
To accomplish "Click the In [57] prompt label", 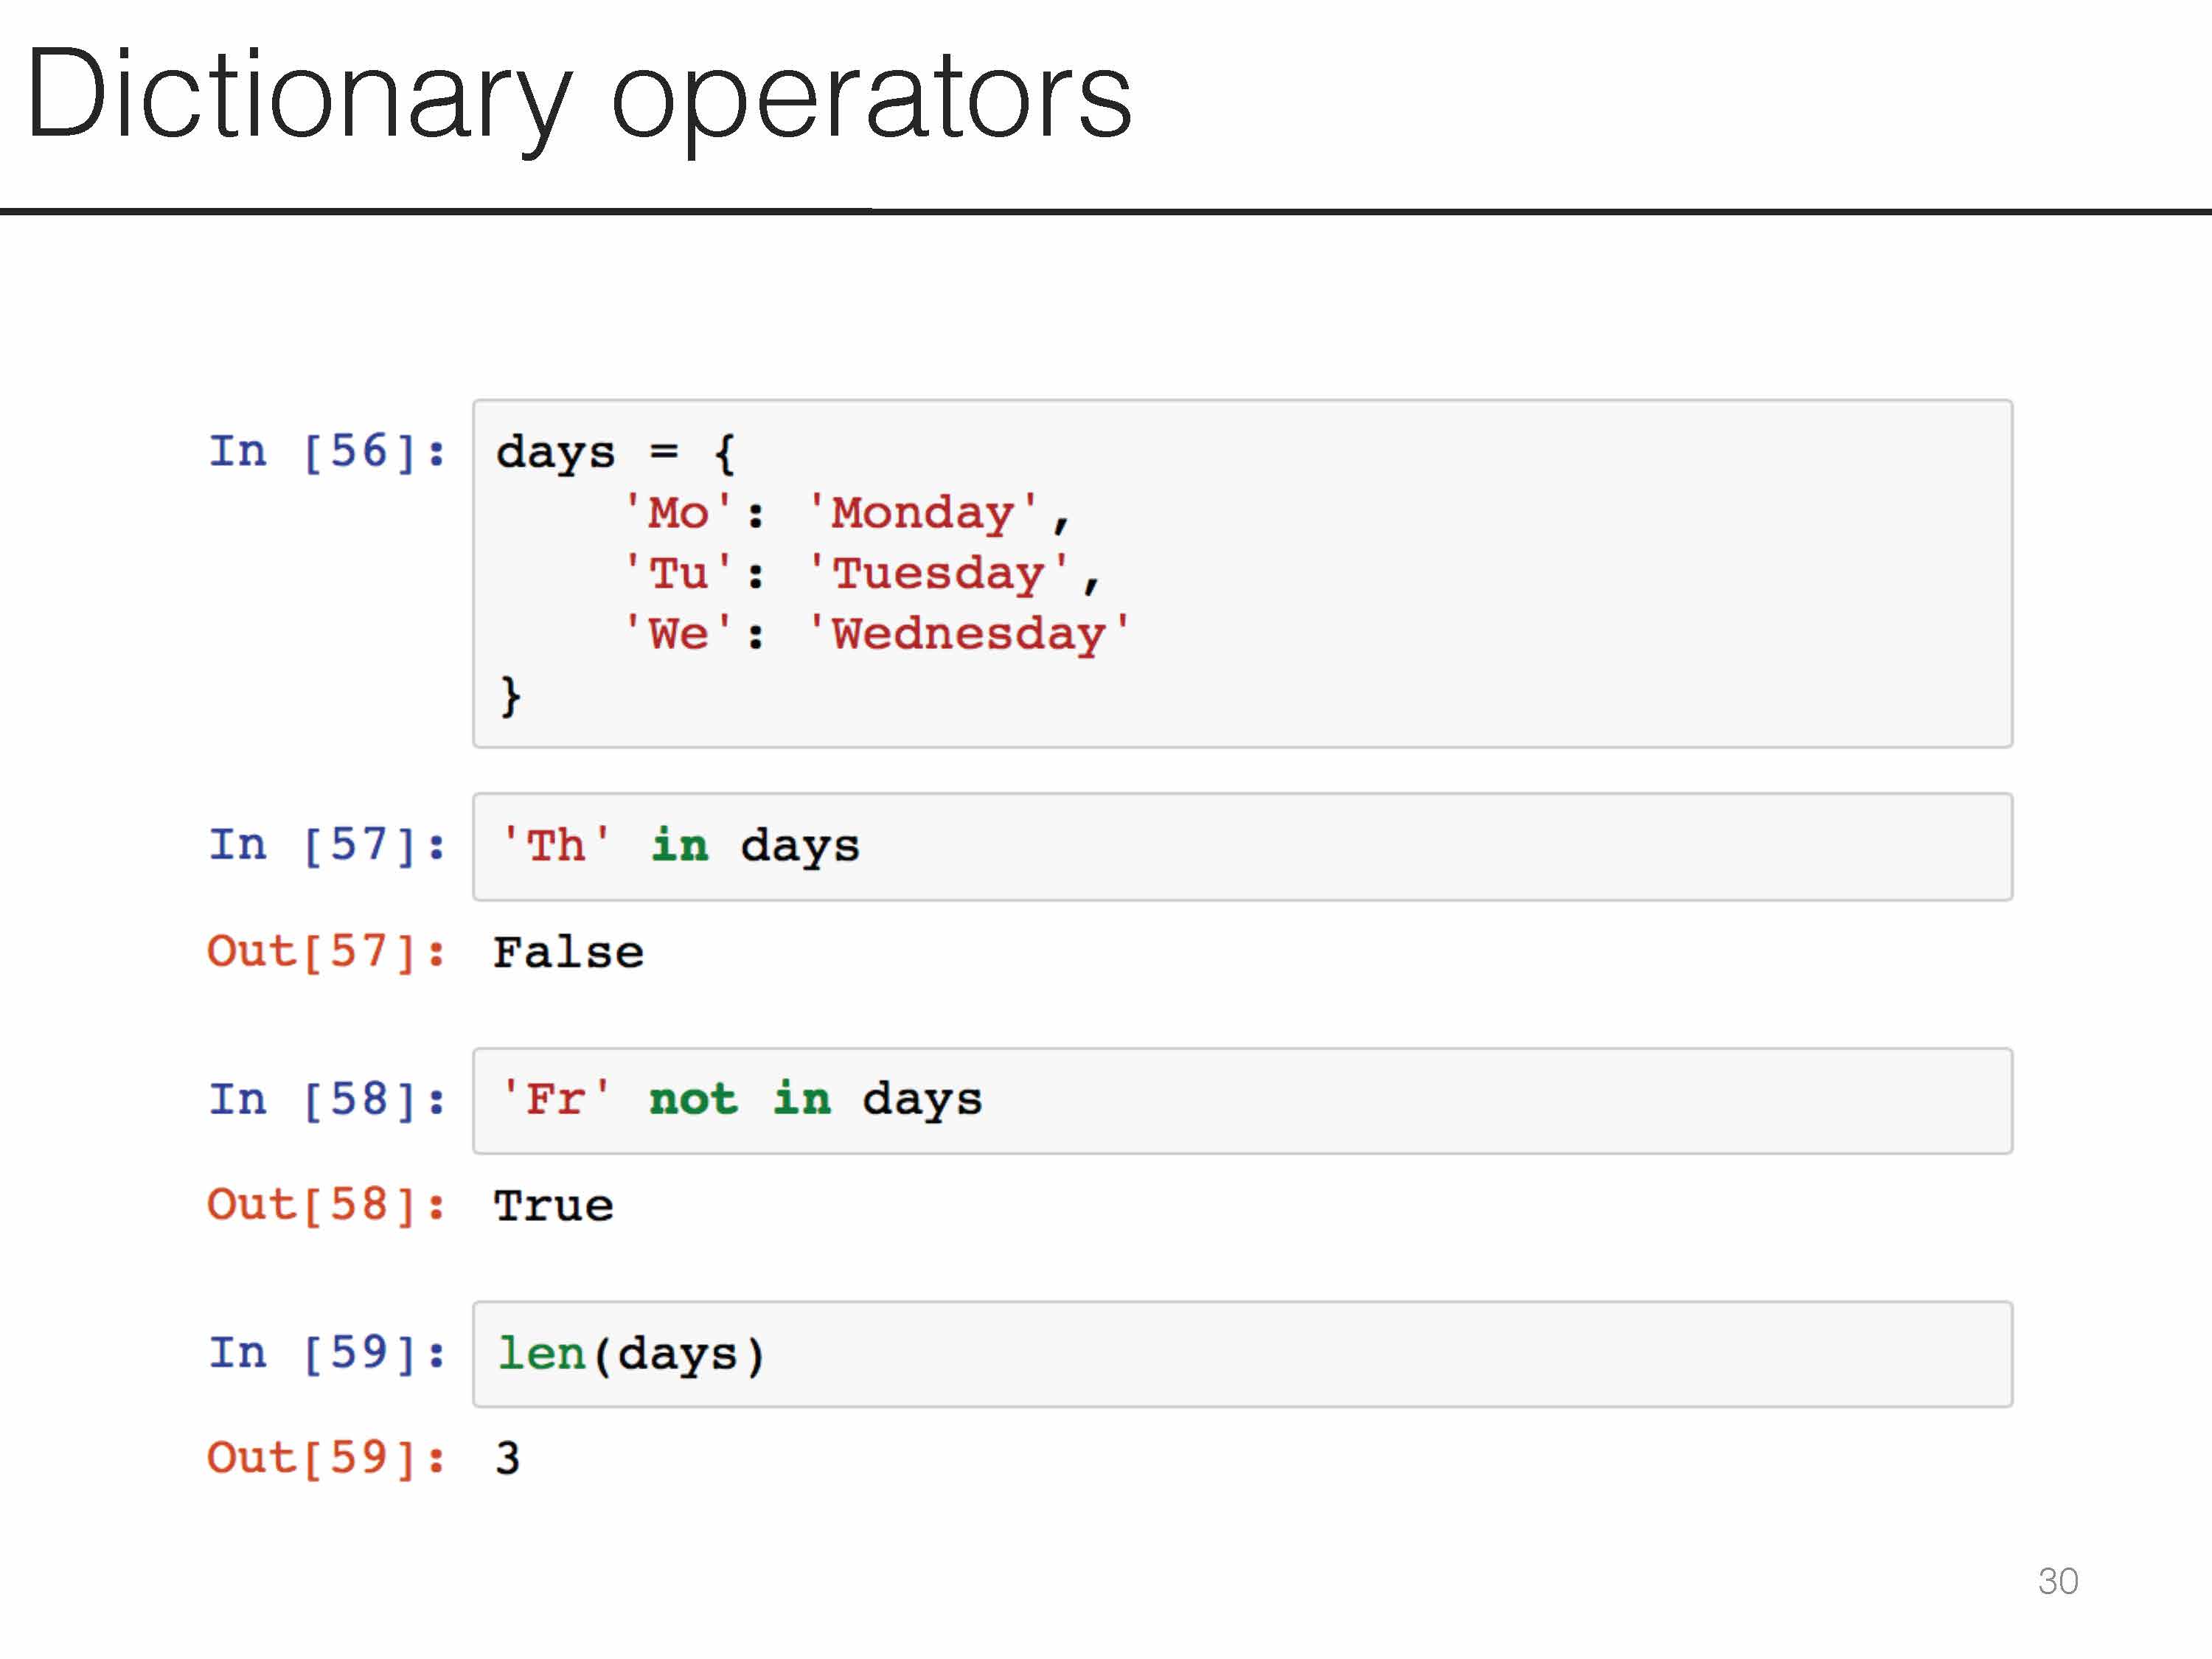I will click(x=326, y=845).
